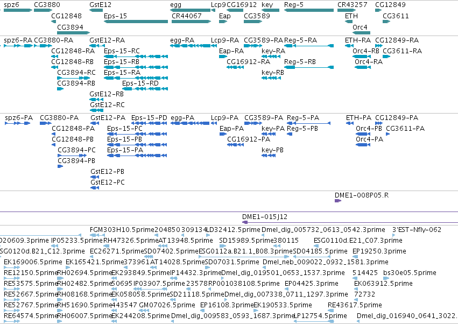This screenshot has height=324, width=458.
Task: Click the egg-RA transcript label
Action: [x=182, y=40]
